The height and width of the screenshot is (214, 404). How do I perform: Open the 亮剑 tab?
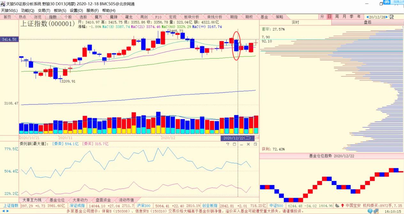[144, 17]
